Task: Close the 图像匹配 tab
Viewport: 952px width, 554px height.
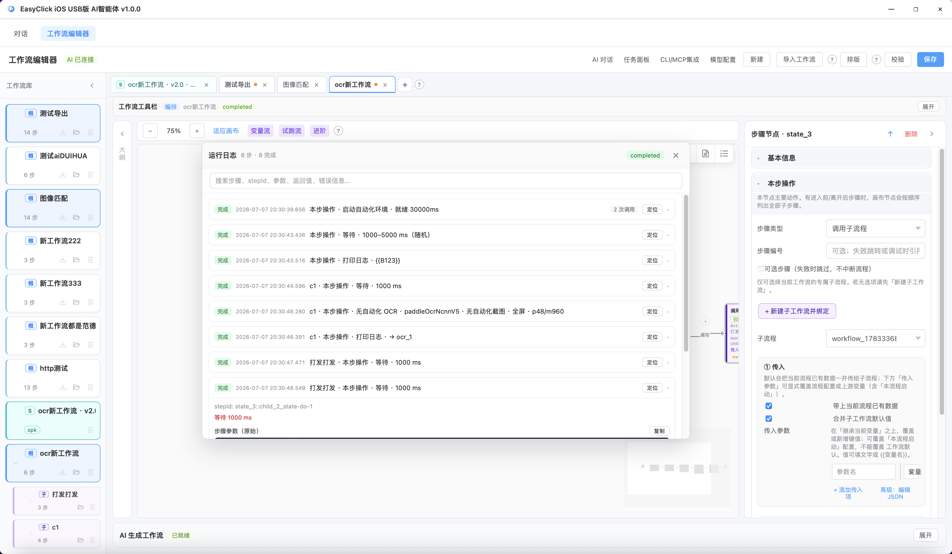Action: tap(317, 85)
